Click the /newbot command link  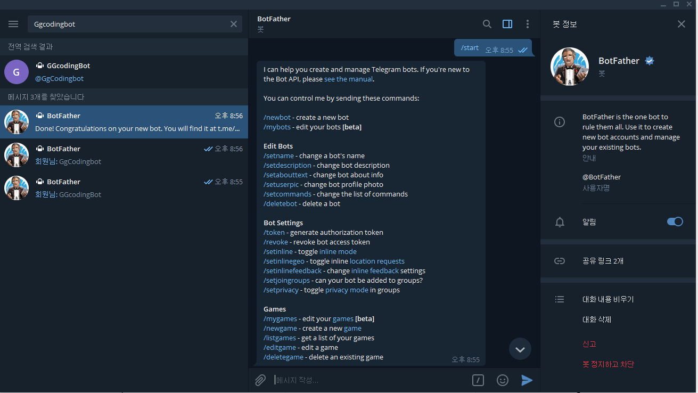(277, 117)
